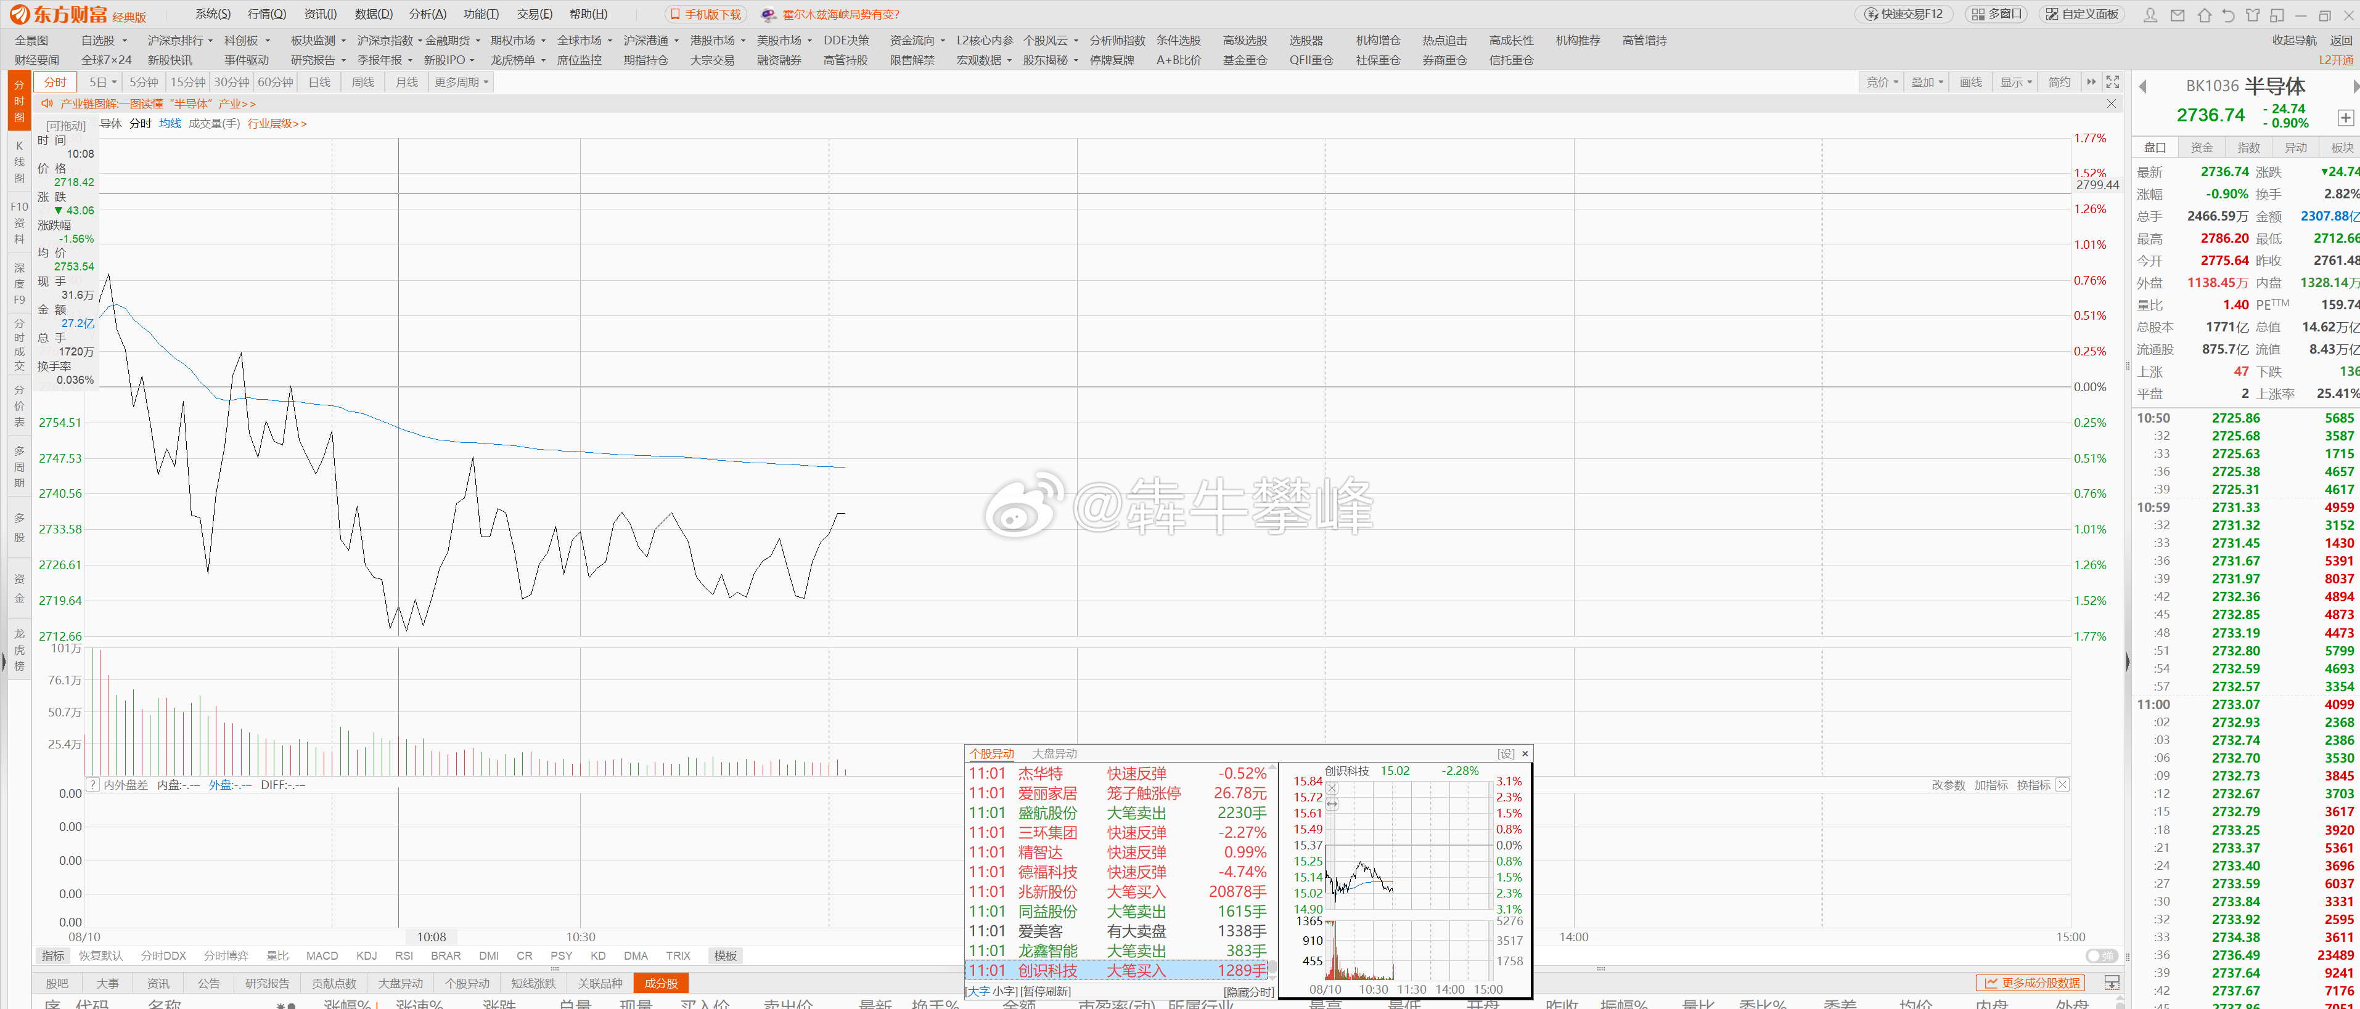Toggle 隐藏分时 in the popup
The image size is (2360, 1009).
click(x=1248, y=992)
